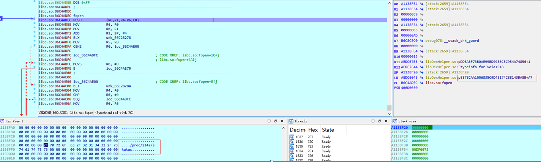The height and width of the screenshot is (162, 541).
Task: Select thread row 1837 with hex 72D
Action: click(x=339, y=137)
